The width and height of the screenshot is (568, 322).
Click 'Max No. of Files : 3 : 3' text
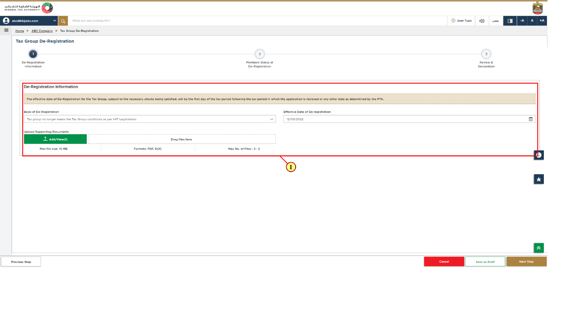coord(244,149)
